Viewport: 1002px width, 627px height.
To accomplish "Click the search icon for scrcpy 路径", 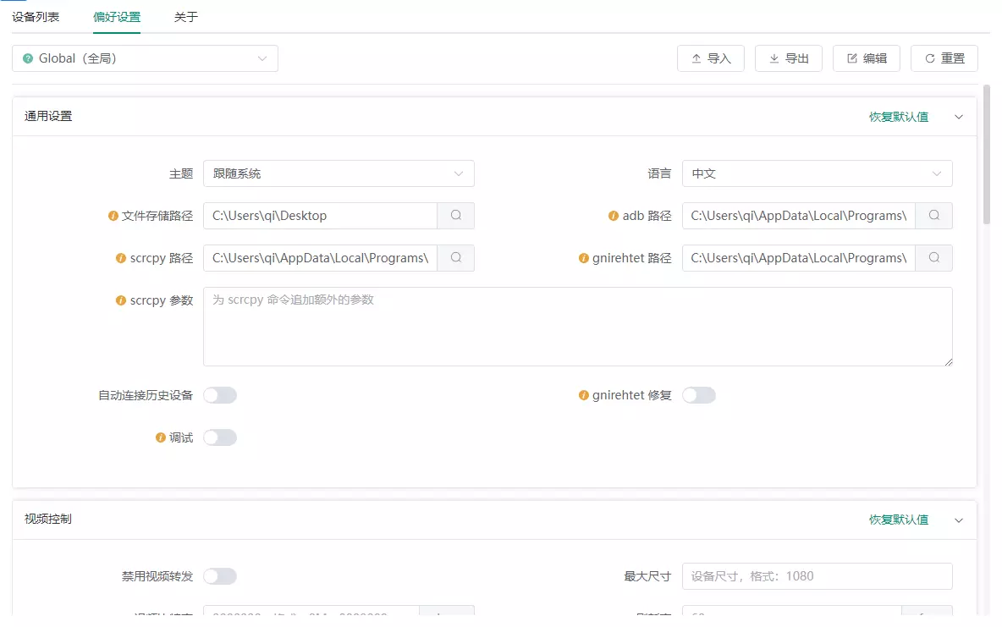I will (x=455, y=258).
